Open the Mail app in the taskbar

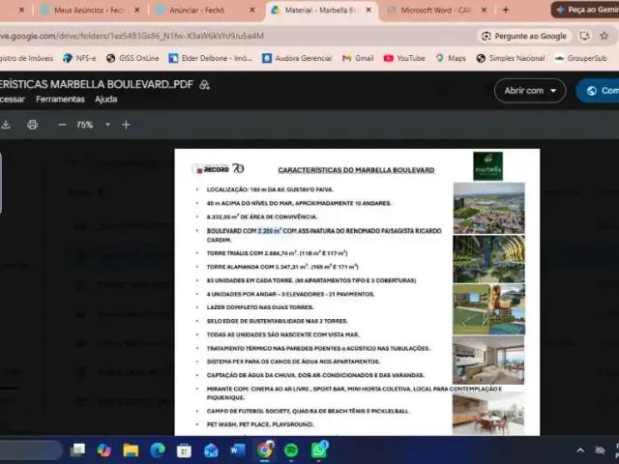click(x=211, y=450)
